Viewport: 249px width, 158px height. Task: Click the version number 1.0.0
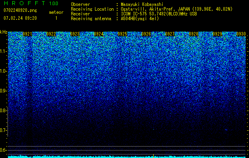tap(54, 3)
